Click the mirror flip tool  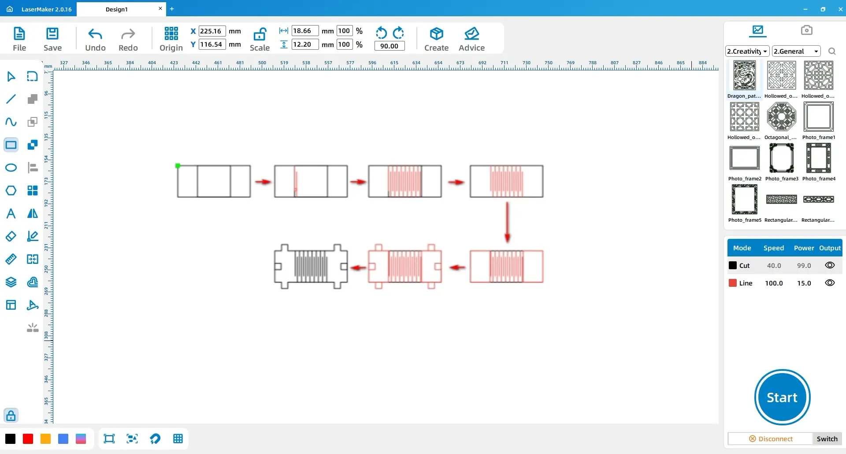click(x=33, y=213)
